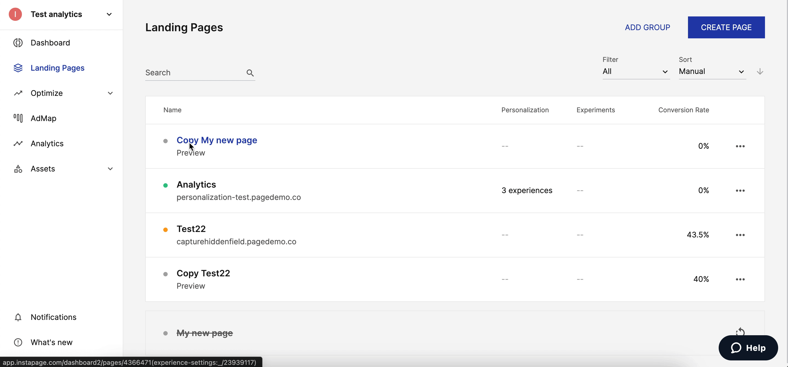
Task: Open the Filter All dropdown
Action: click(x=636, y=71)
